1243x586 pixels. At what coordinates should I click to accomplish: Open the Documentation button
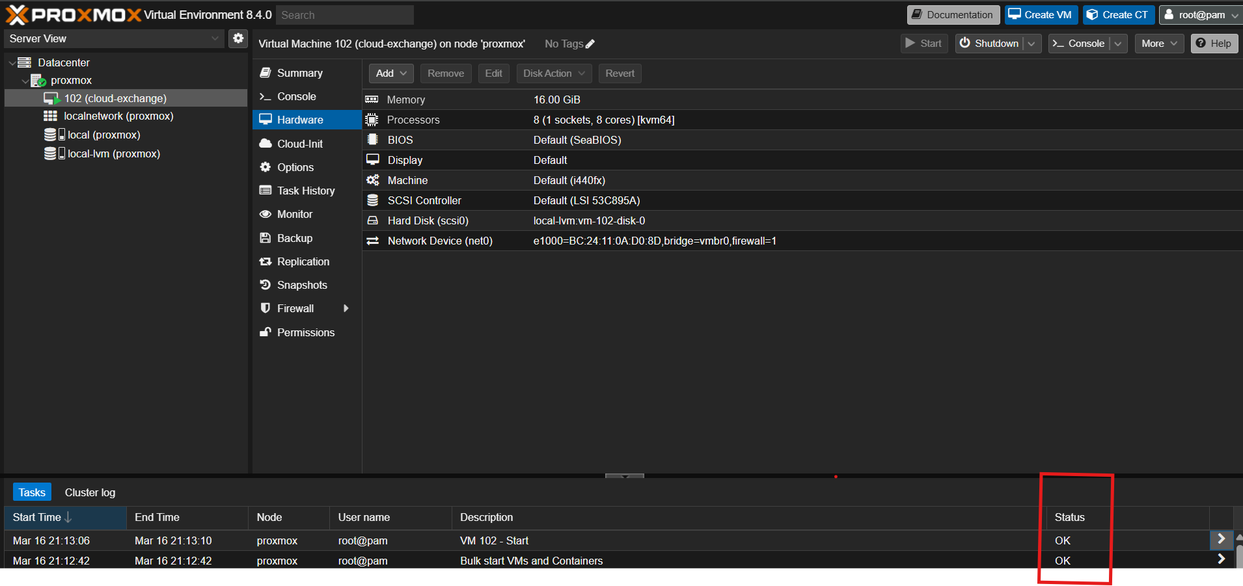point(953,15)
